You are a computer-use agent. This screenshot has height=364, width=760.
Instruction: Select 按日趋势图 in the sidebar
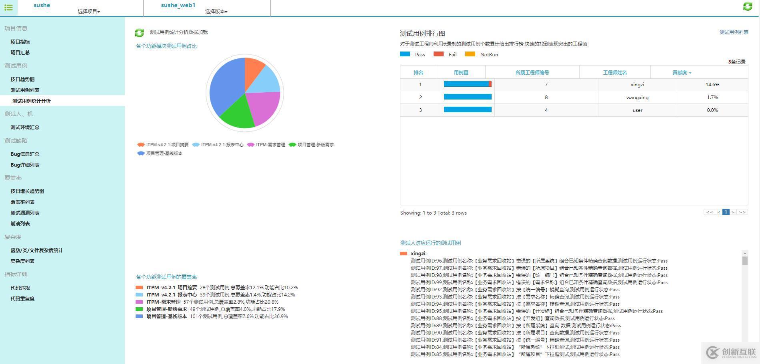coord(22,79)
